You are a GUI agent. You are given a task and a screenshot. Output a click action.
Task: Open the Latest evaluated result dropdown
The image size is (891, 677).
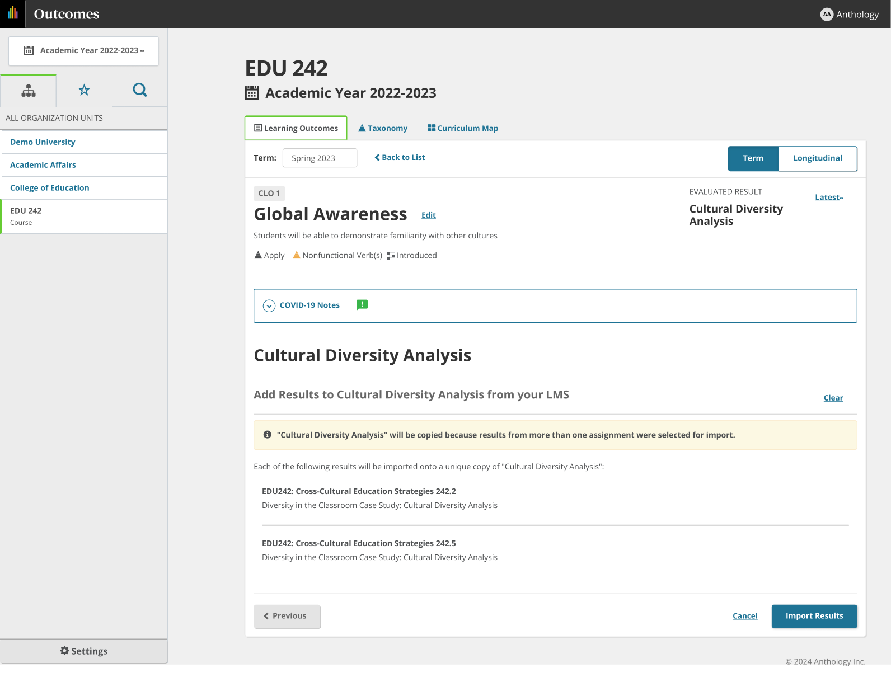pos(829,198)
